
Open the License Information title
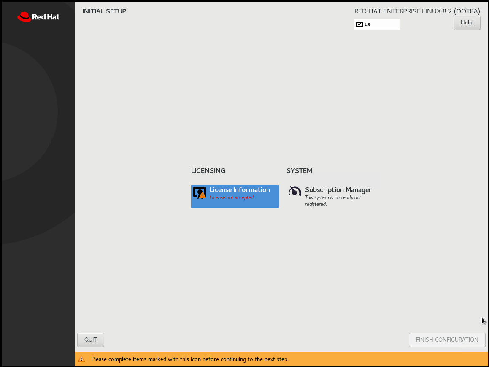pyautogui.click(x=240, y=190)
